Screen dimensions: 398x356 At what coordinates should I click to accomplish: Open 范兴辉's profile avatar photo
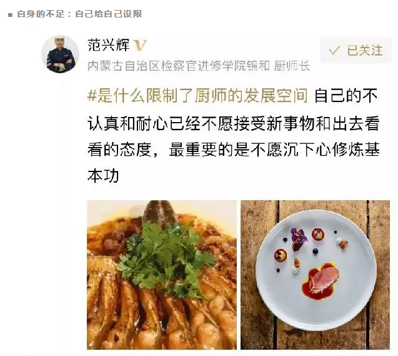pyautogui.click(x=61, y=54)
